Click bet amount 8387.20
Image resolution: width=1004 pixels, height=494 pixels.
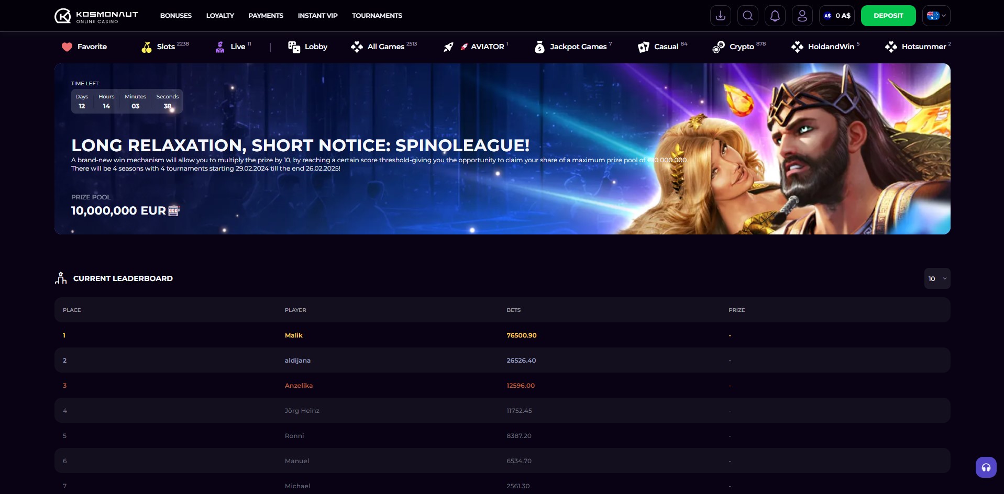[x=518, y=435]
